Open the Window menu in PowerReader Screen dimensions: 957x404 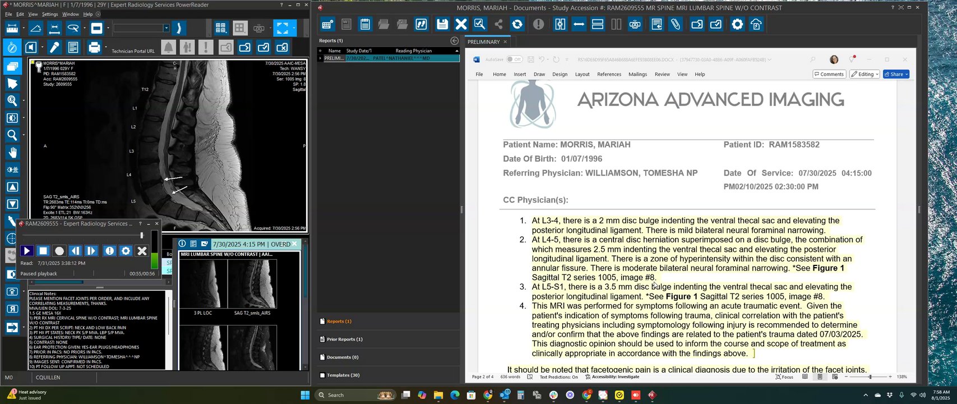click(x=71, y=14)
